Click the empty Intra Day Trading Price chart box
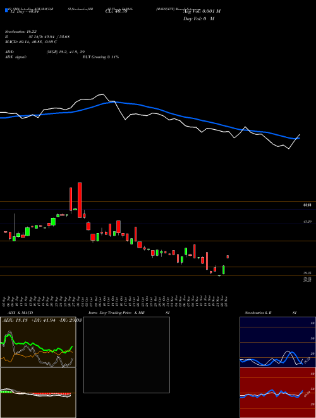This screenshot has height=418, width=316. coord(126,355)
